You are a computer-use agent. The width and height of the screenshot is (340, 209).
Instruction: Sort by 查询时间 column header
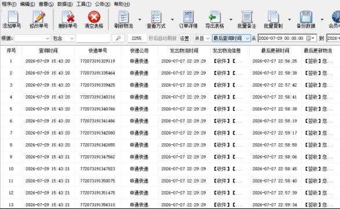48,51
